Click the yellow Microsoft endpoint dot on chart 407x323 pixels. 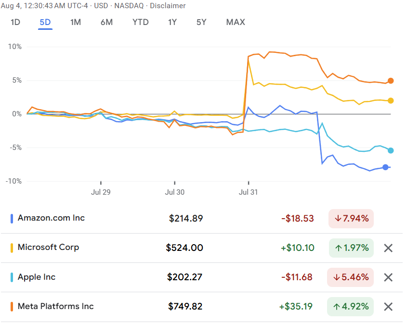tap(391, 100)
